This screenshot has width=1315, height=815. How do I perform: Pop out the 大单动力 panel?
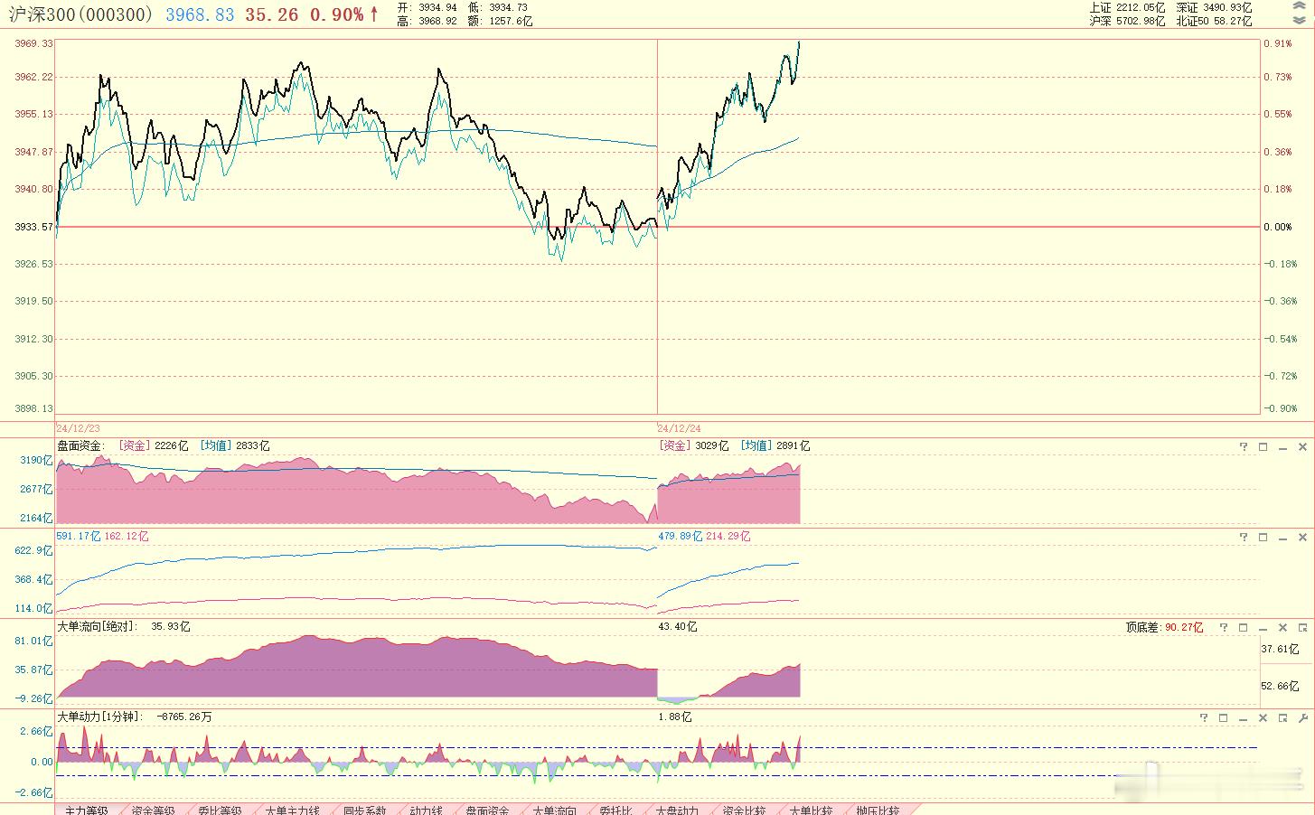(x=1282, y=717)
